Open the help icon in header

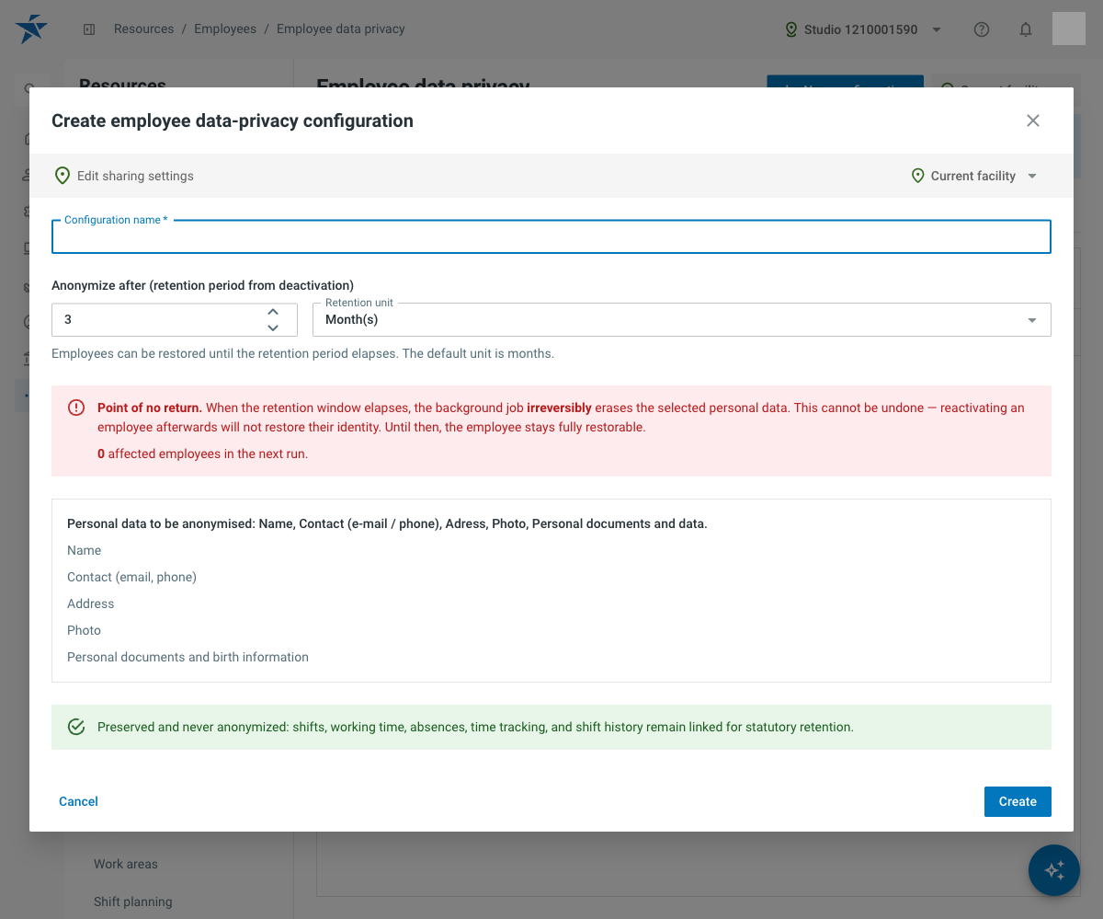point(982,29)
